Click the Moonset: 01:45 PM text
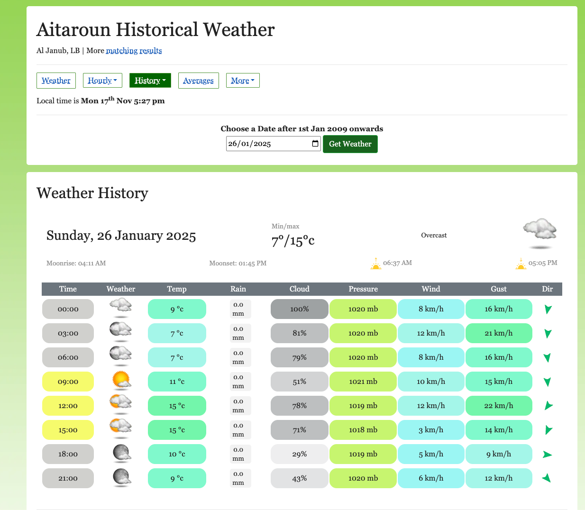Image resolution: width=585 pixels, height=510 pixels. point(238,263)
